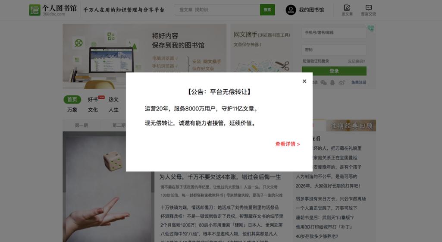The width and height of the screenshot is (442, 242).
Task: Log in with the WeChat icon
Action: click(323, 83)
